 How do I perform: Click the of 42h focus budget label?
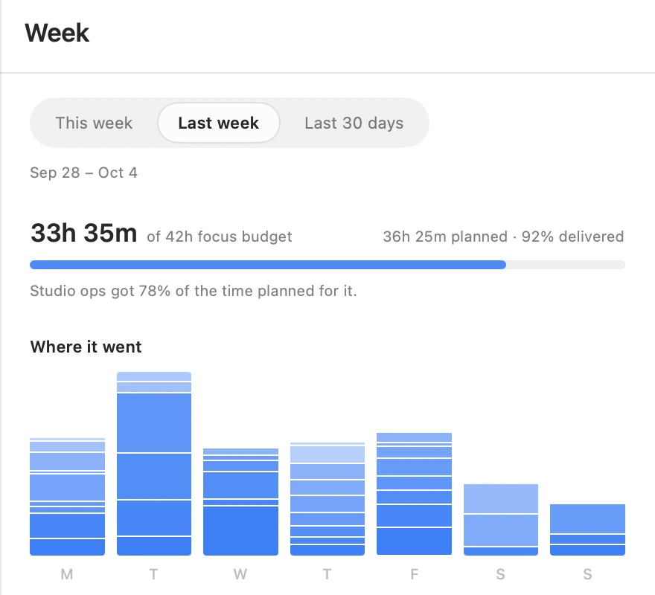click(x=220, y=237)
